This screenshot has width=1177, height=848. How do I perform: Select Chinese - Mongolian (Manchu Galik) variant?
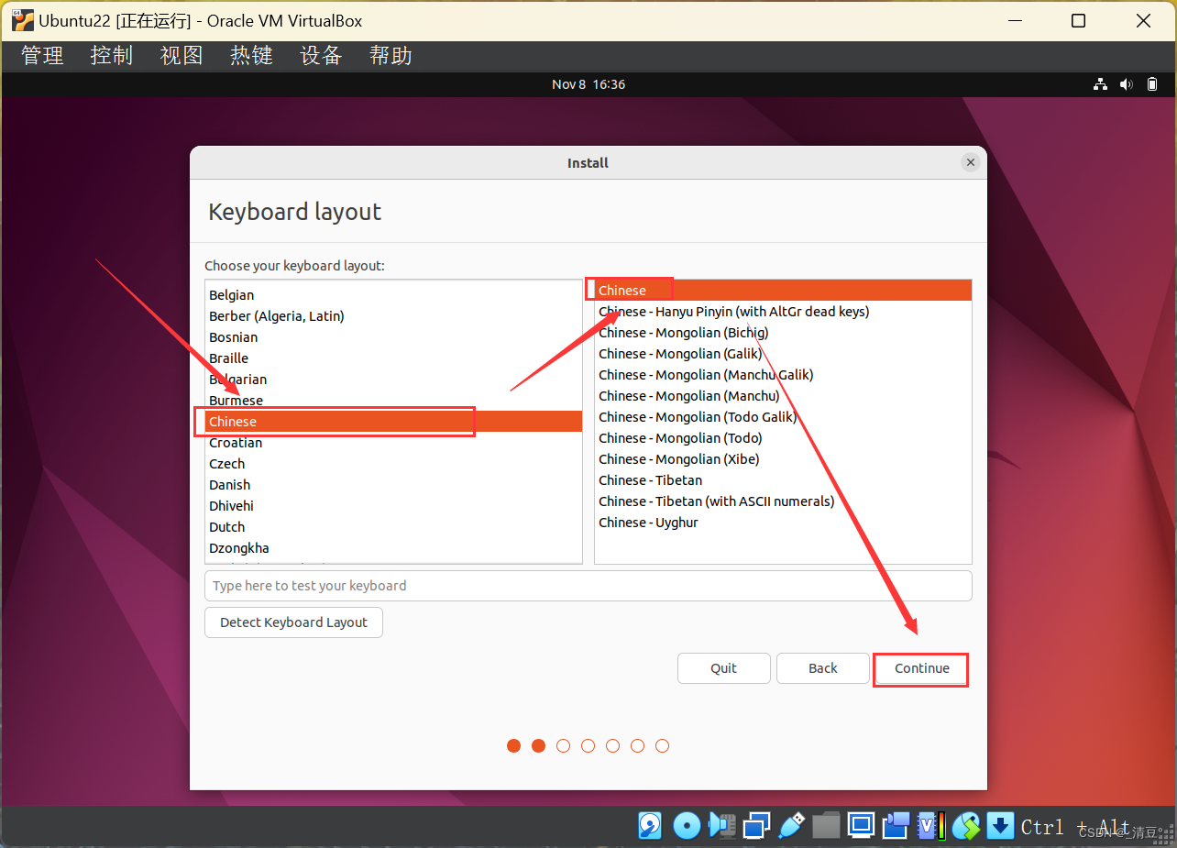tap(783, 375)
